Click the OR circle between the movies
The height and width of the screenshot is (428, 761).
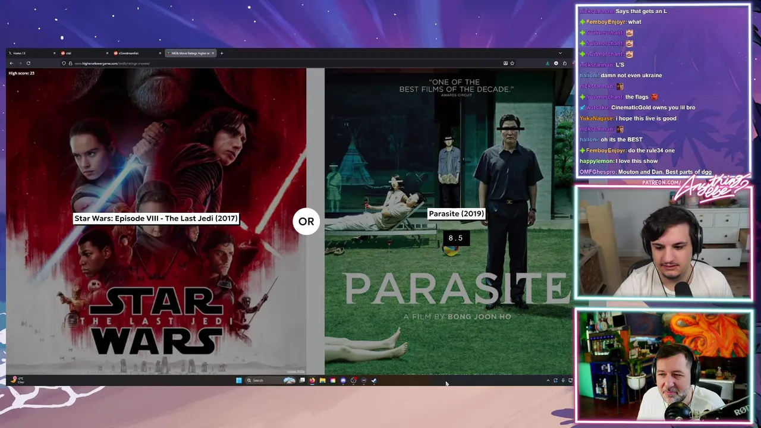point(306,221)
